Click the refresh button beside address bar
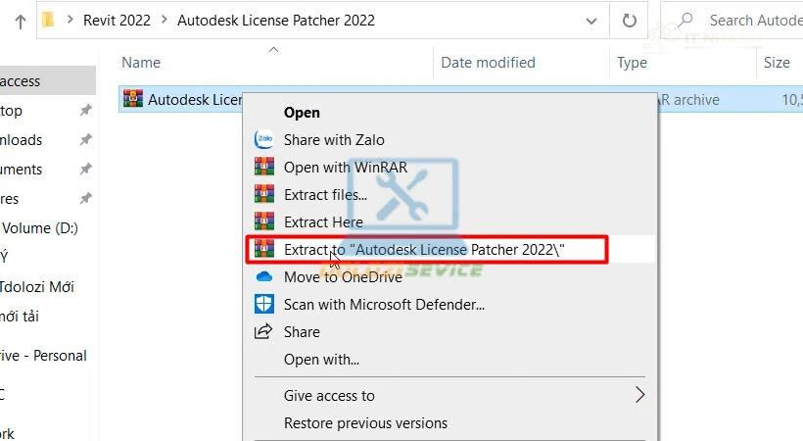Screen dimensions: 803x441 coord(629,20)
